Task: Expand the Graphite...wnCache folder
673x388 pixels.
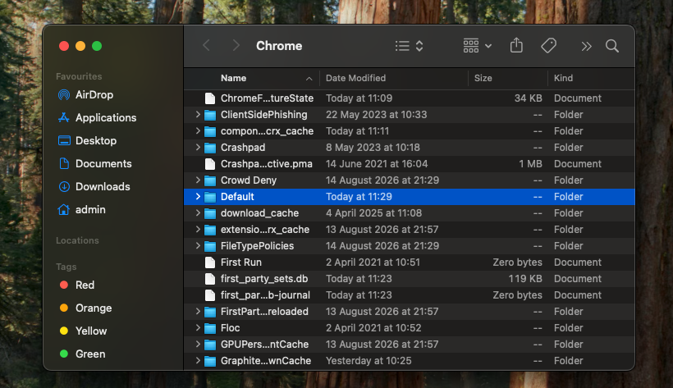Action: 198,361
